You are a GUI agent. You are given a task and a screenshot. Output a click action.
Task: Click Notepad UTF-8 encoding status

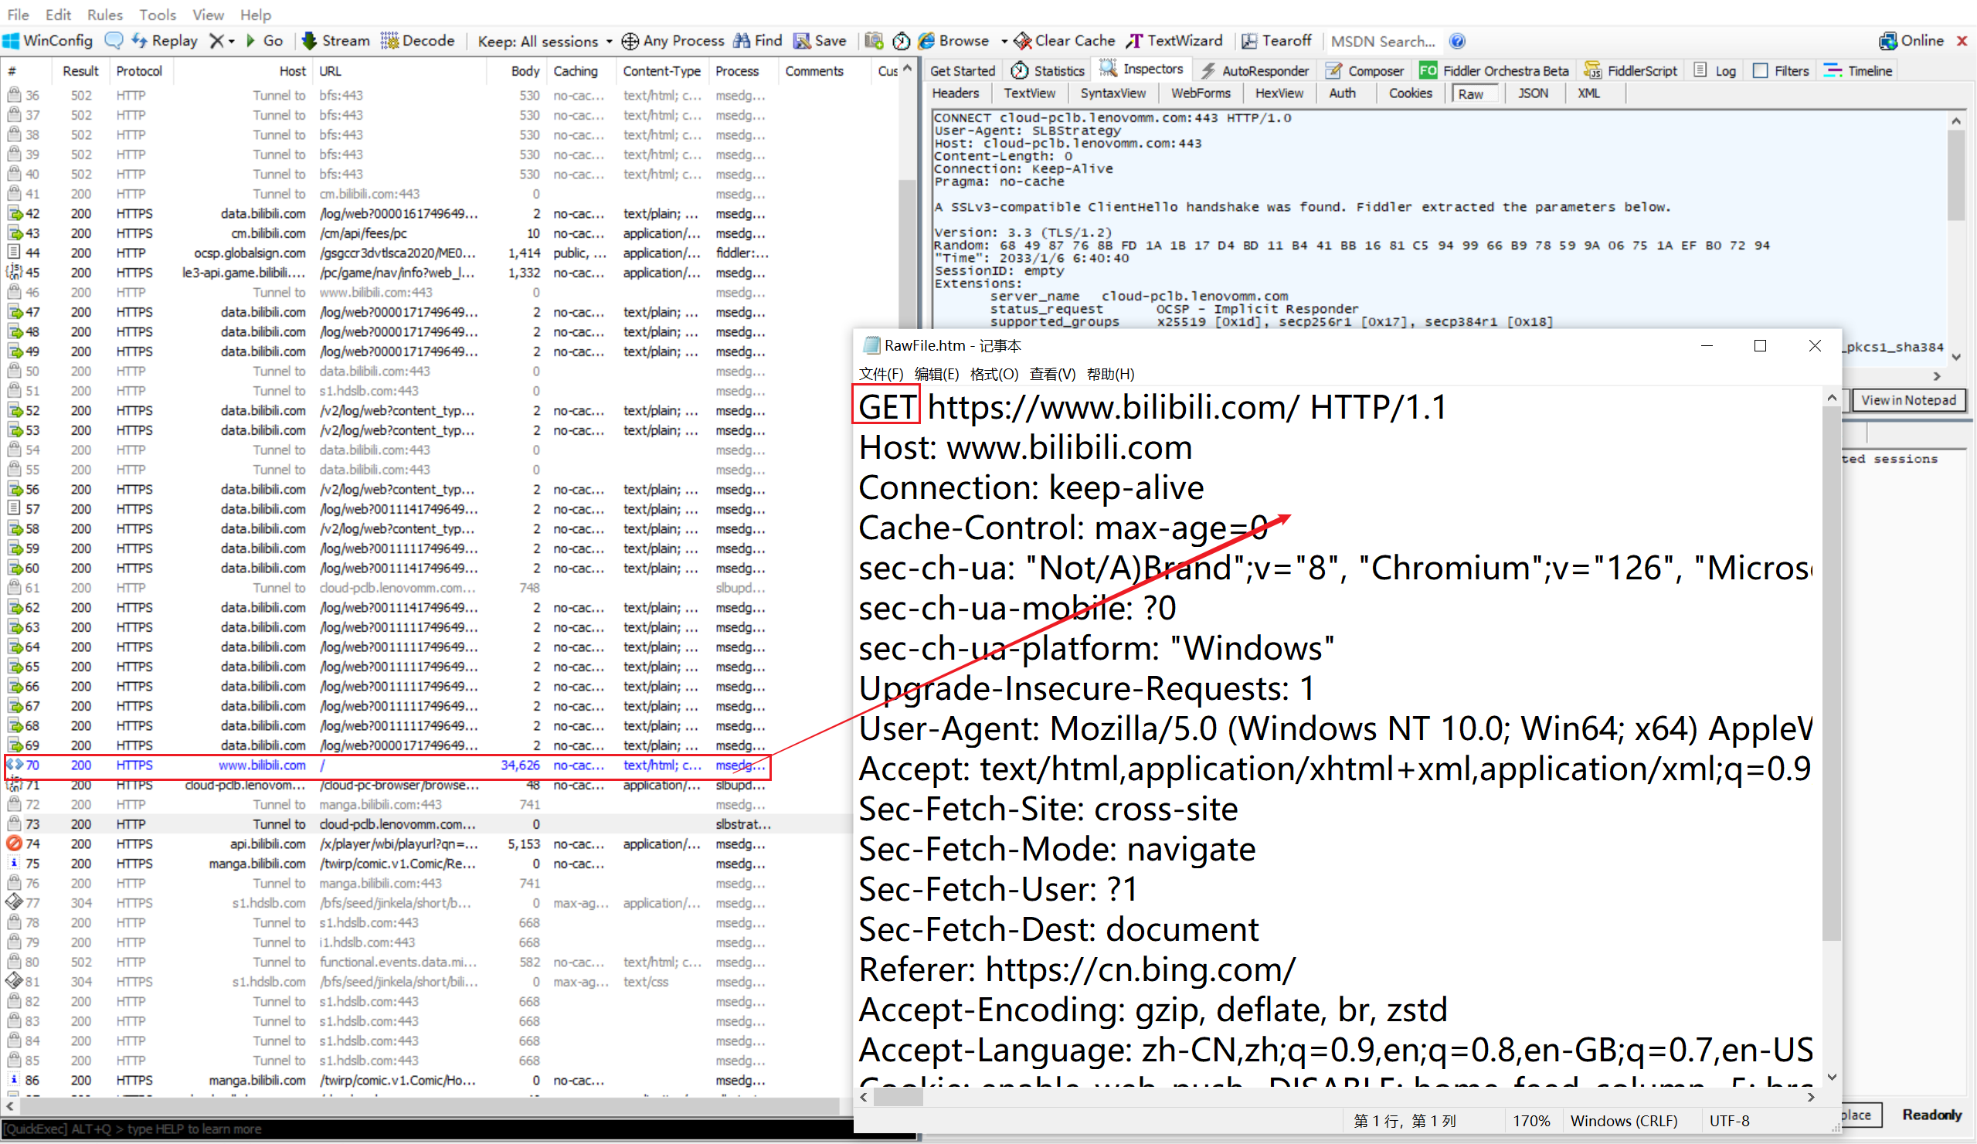coord(1729,1122)
